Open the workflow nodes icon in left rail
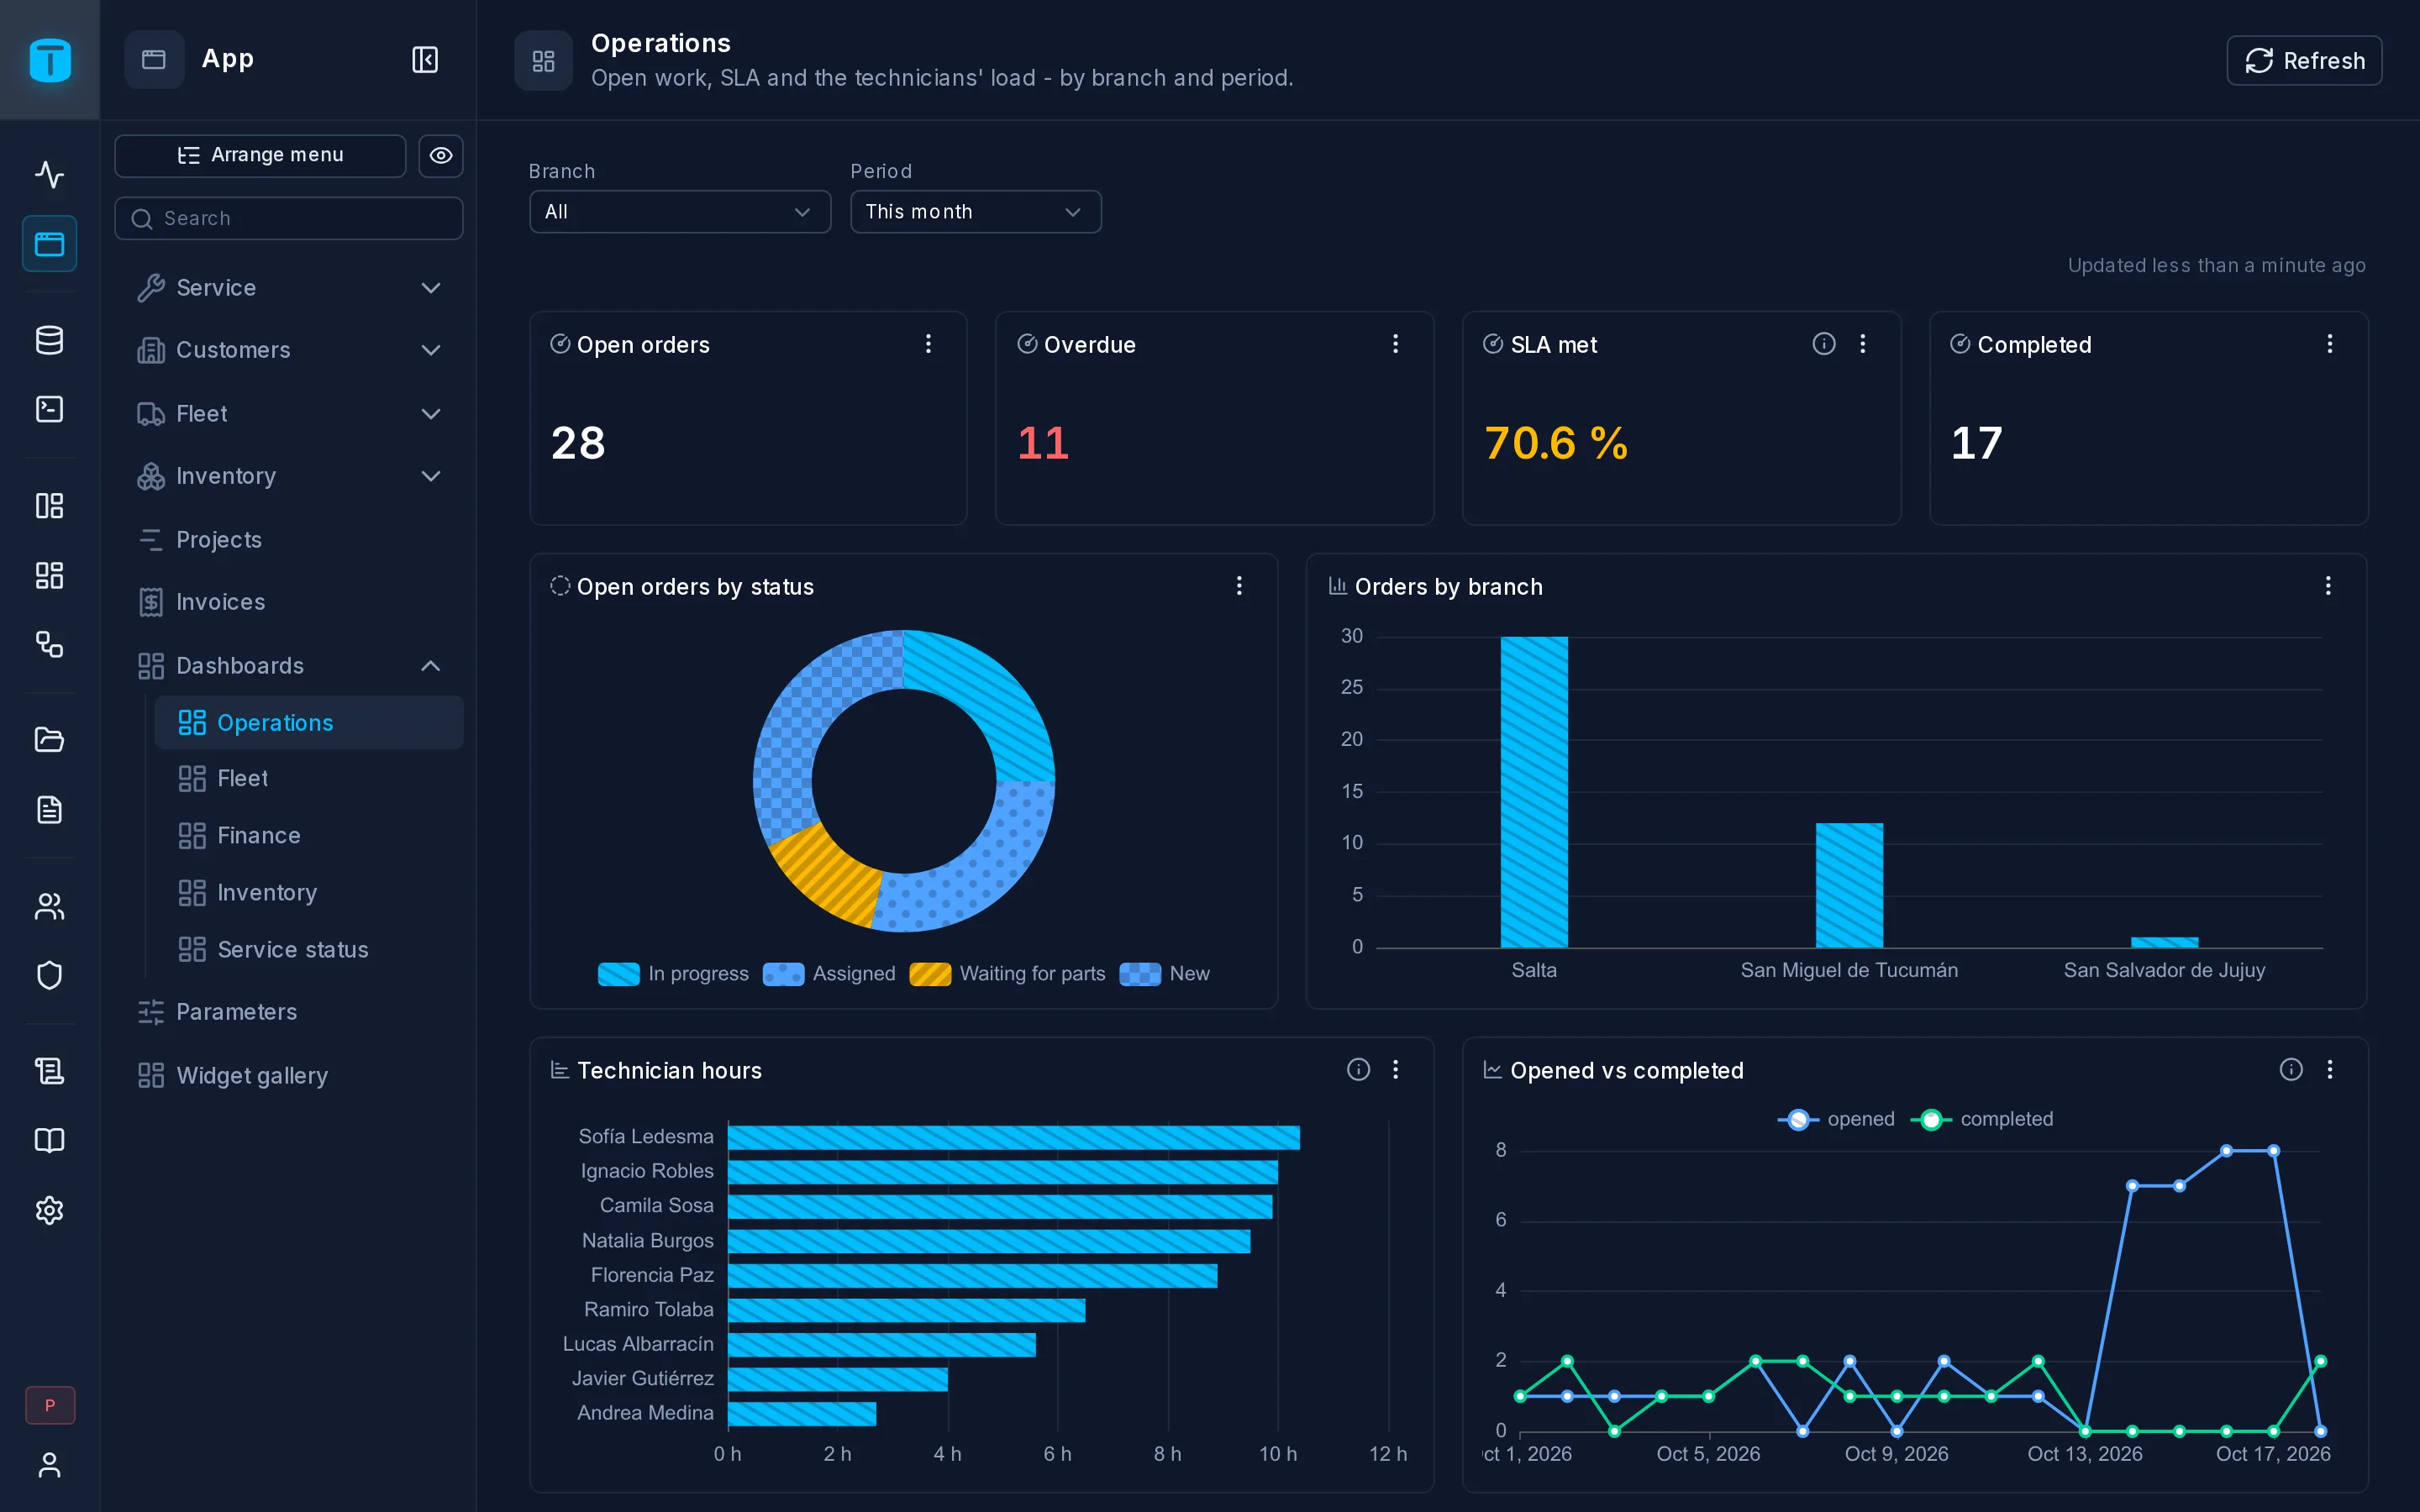The height and width of the screenshot is (1512, 2420). 49,644
